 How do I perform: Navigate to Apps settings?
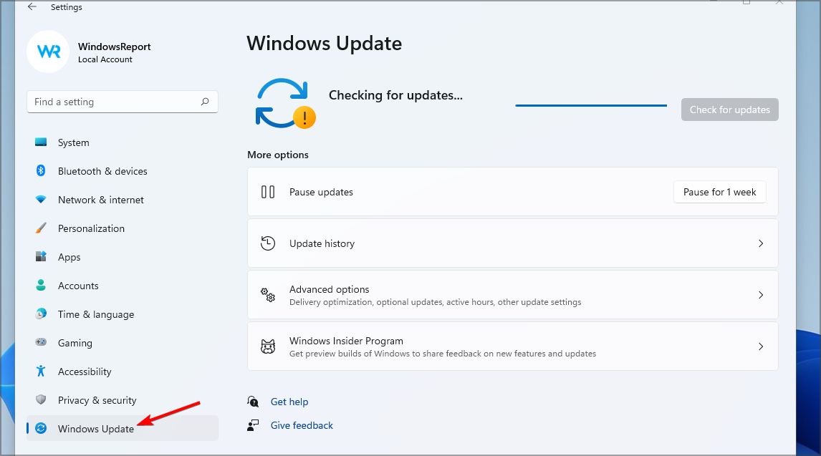(x=123, y=257)
